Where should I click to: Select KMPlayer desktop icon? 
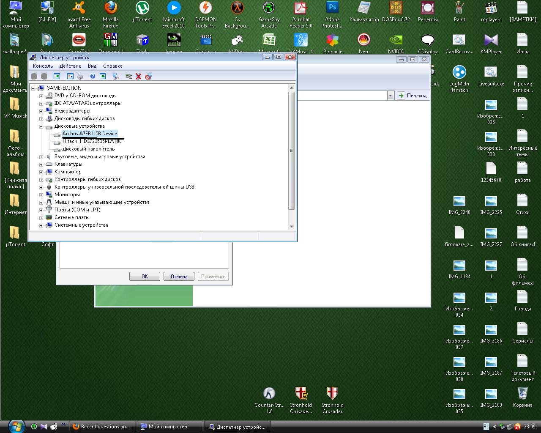[491, 44]
